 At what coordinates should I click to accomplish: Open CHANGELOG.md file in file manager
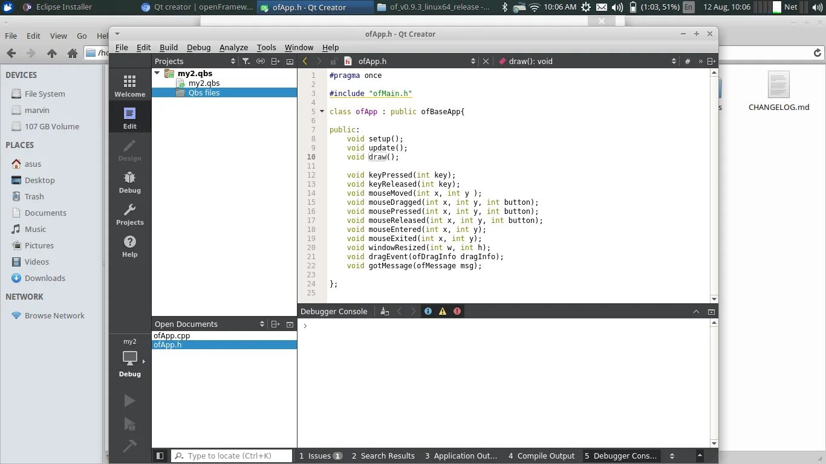(x=778, y=91)
